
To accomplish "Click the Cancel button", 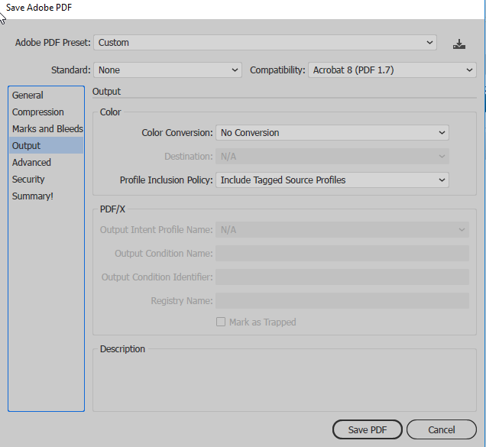I will [x=442, y=429].
